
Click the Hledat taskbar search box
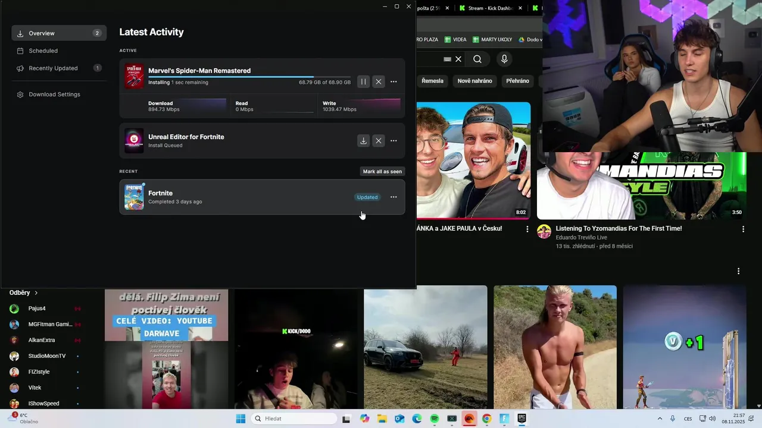[x=294, y=418]
